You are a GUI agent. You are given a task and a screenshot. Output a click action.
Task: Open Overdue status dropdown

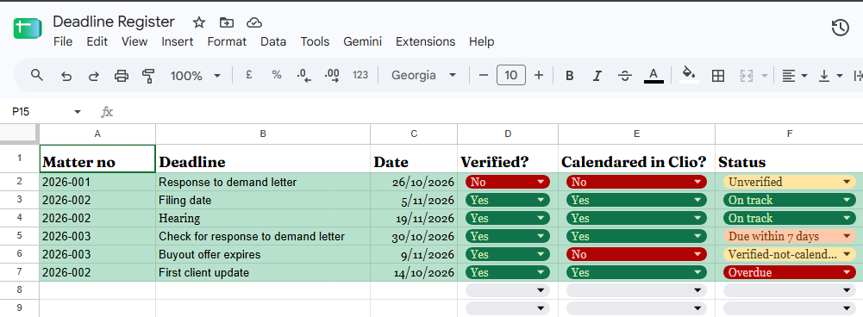(x=789, y=272)
